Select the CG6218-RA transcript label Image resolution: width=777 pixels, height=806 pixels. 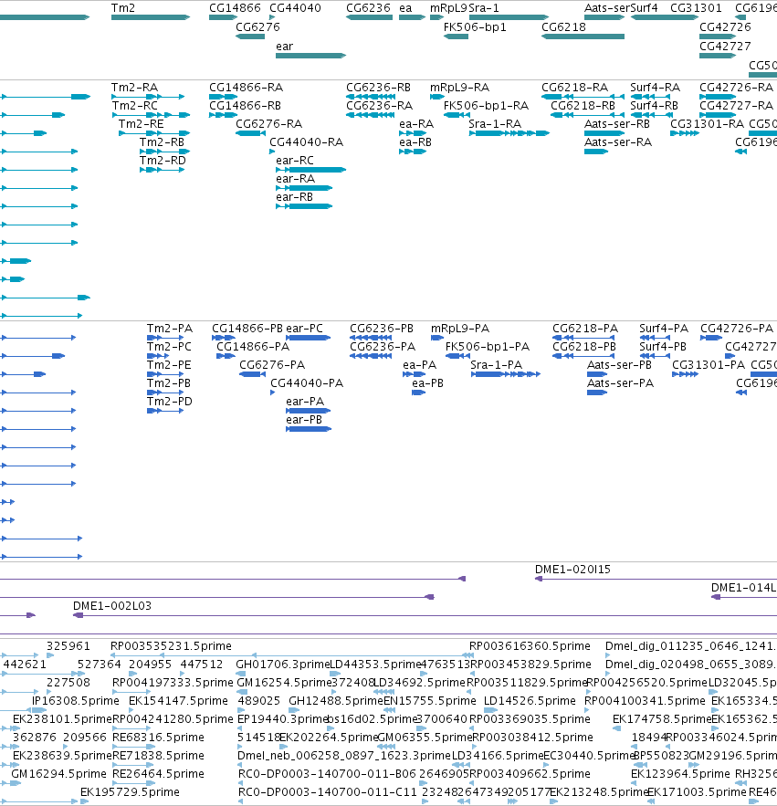575,88
